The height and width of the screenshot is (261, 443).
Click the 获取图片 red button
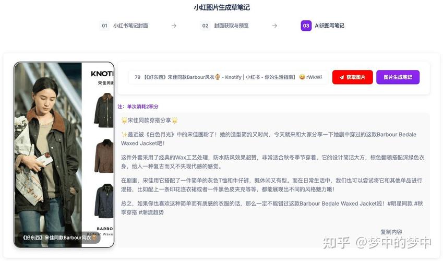[x=352, y=77]
